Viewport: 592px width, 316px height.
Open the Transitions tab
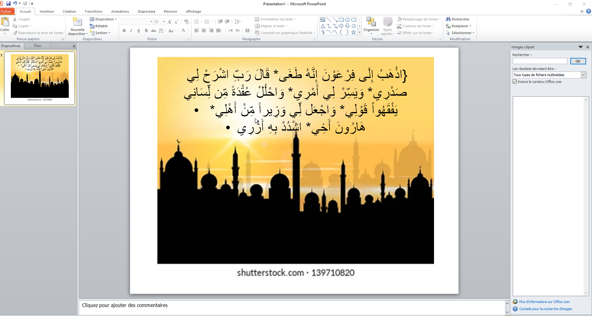click(94, 11)
